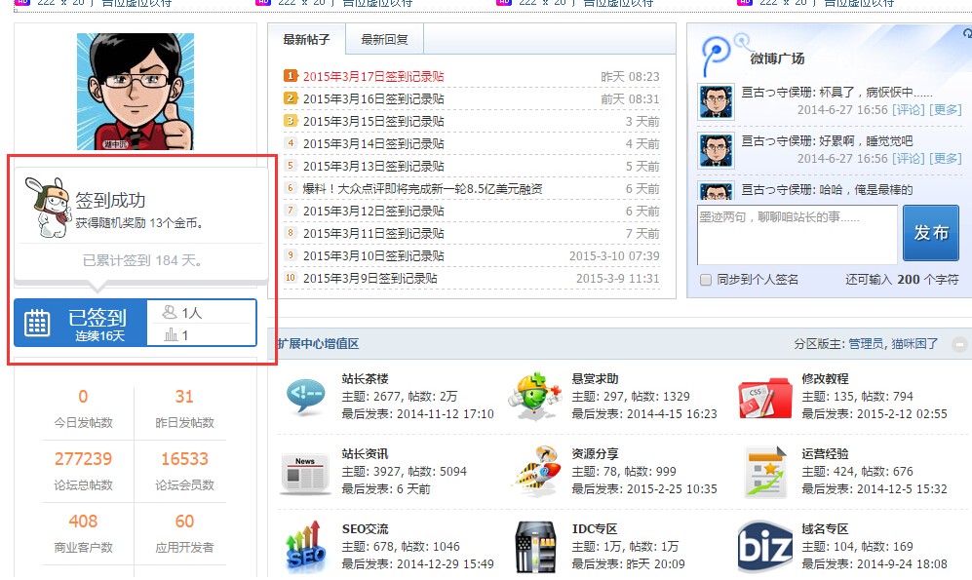Click the SEO交流 bar-chart icon
This screenshot has width=972, height=580.
pos(306,549)
